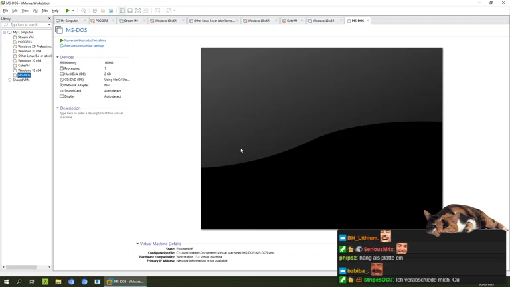Screen dimensions: 510x287
Task: Select Shared VMs in the library tree
Action: (21, 80)
